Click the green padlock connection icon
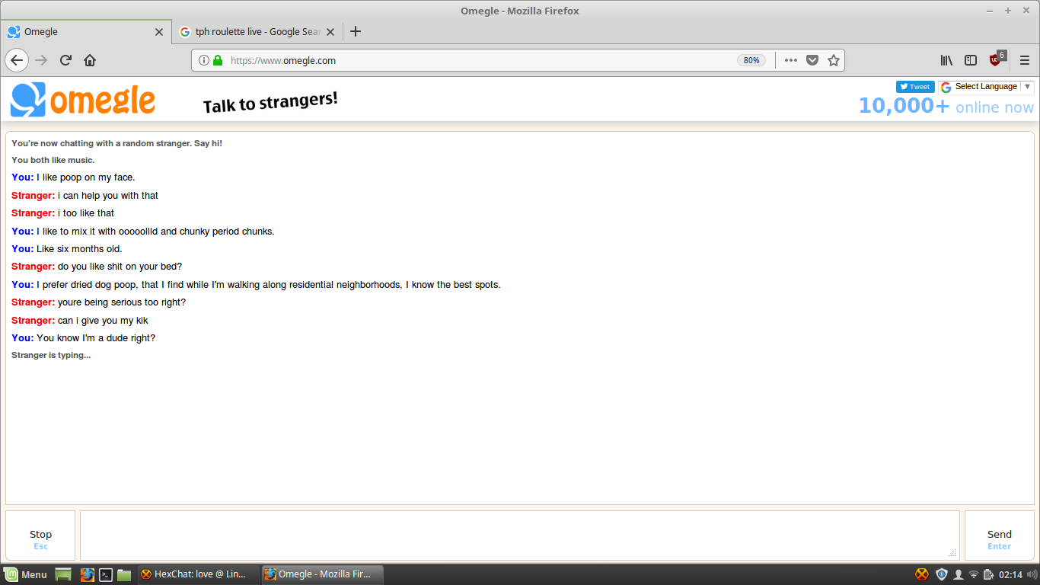This screenshot has width=1040, height=585. (218, 60)
